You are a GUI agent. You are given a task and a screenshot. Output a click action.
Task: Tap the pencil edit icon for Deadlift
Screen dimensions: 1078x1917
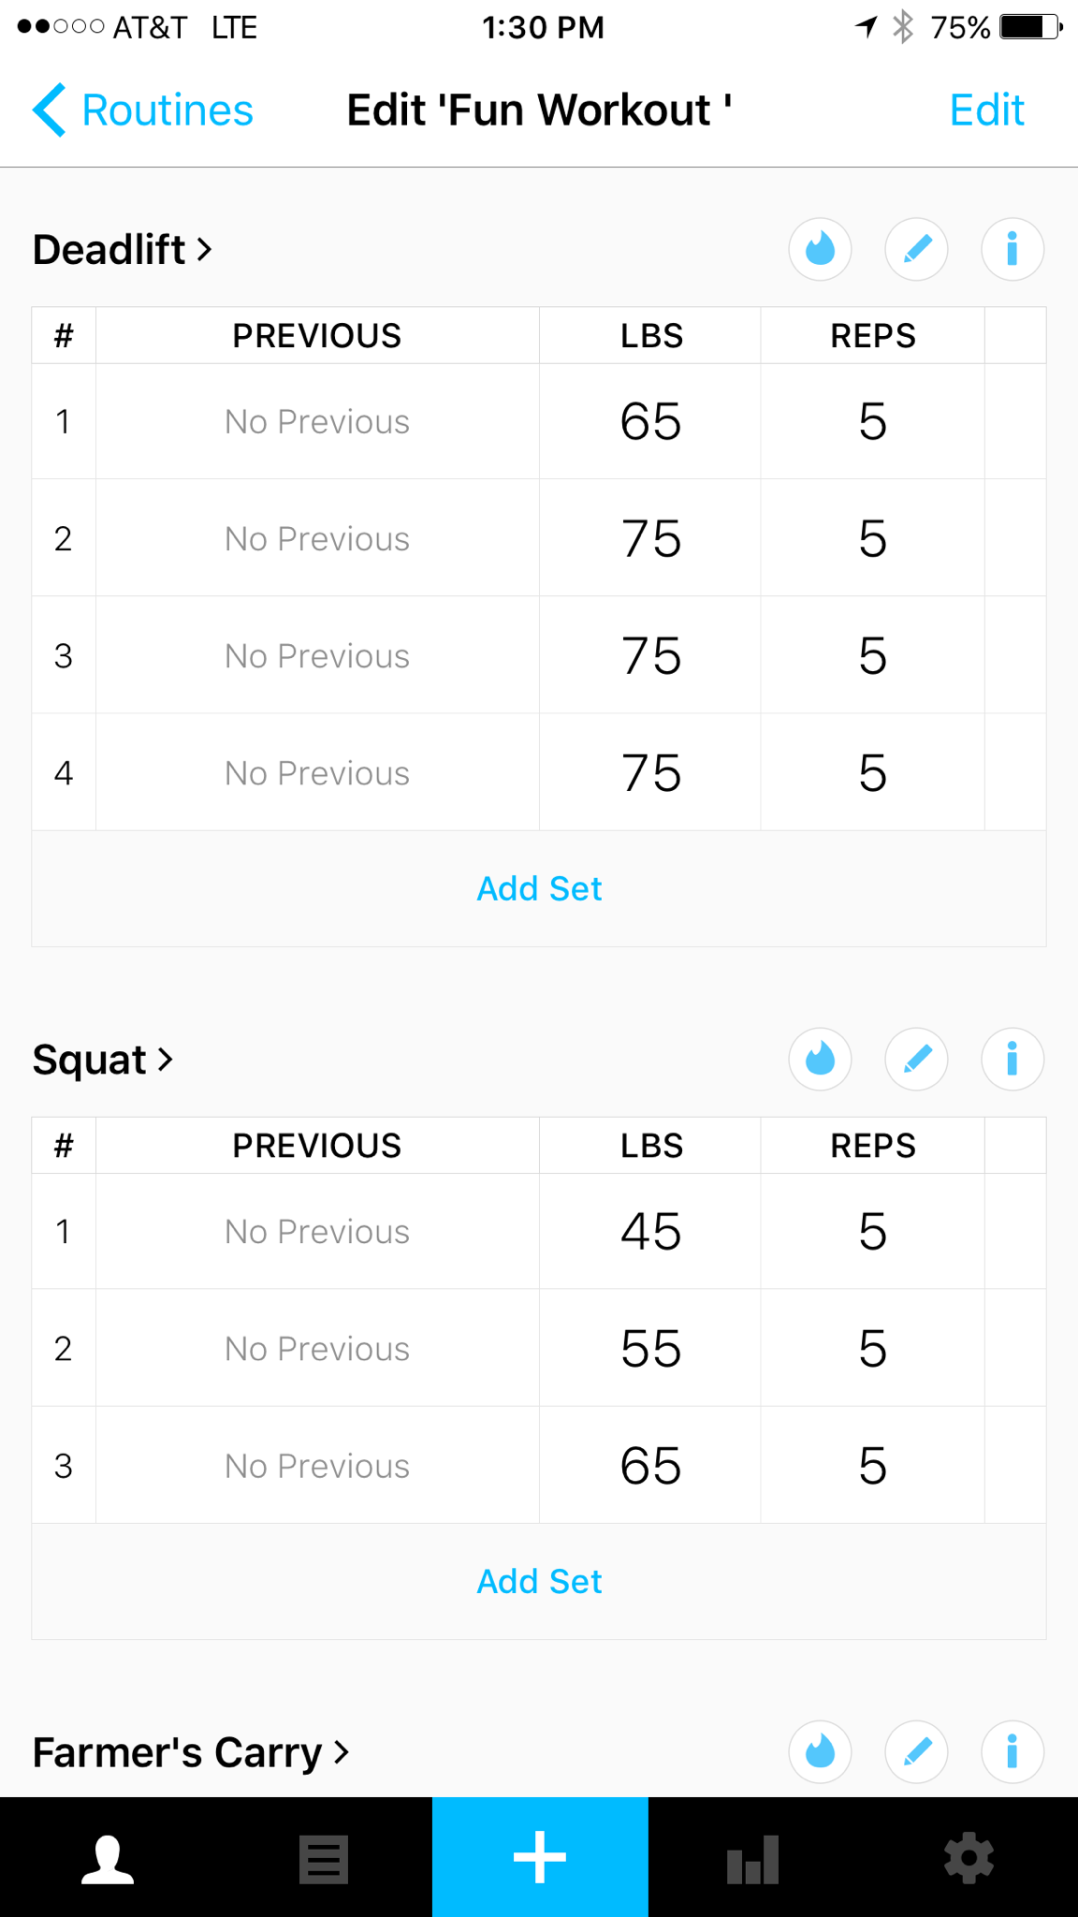(x=917, y=250)
